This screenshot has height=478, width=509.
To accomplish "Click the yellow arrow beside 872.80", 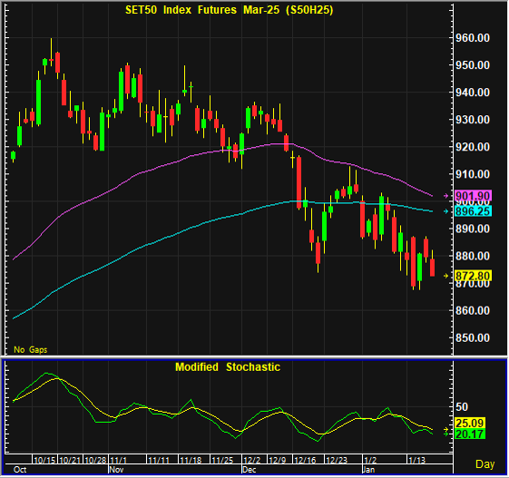I will [x=446, y=276].
